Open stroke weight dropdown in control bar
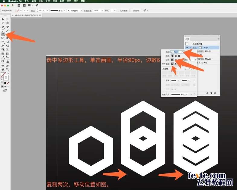 pyautogui.click(x=47, y=11)
